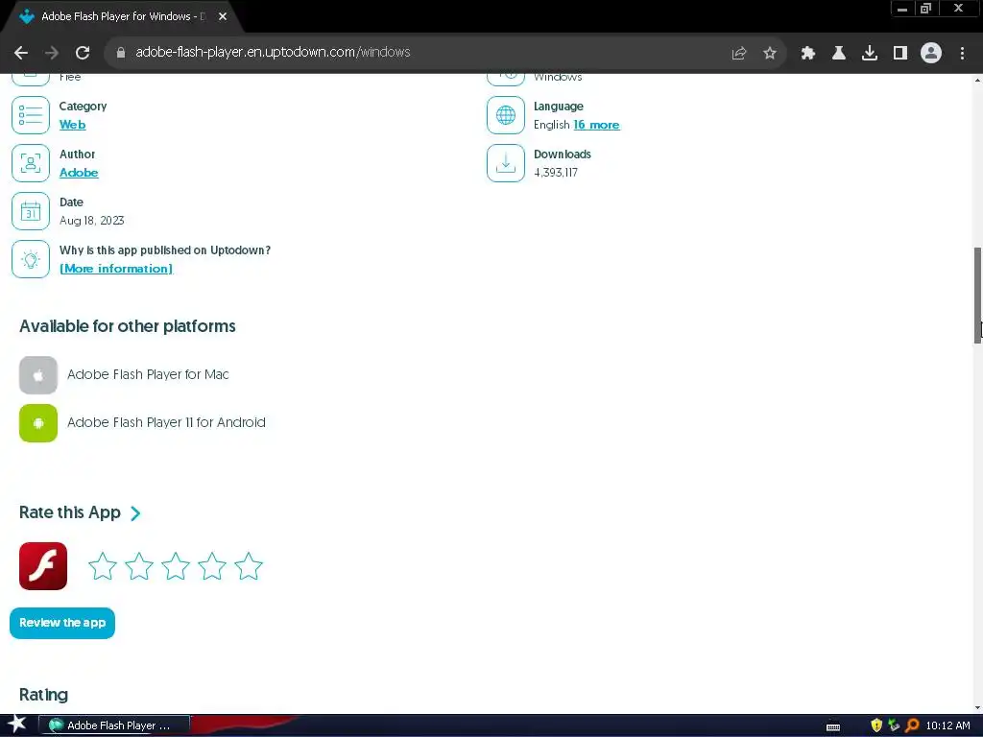
Task: Toggle the browser side panel
Action: [900, 54]
